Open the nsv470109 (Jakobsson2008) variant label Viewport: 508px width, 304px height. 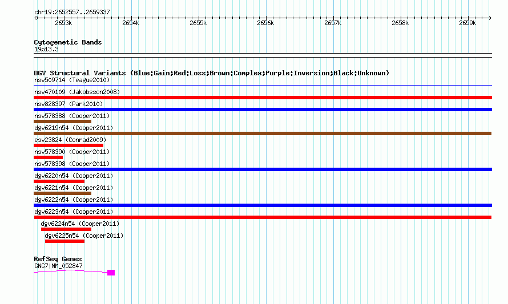[77, 92]
